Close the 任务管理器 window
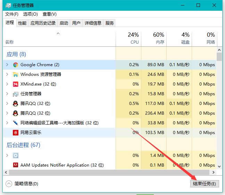225x195 pixels. coord(214,6)
